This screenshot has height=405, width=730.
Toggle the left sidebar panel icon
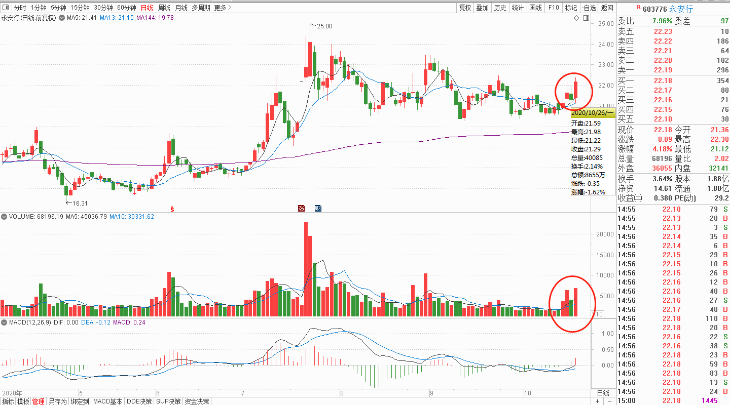pyautogui.click(x=6, y=8)
